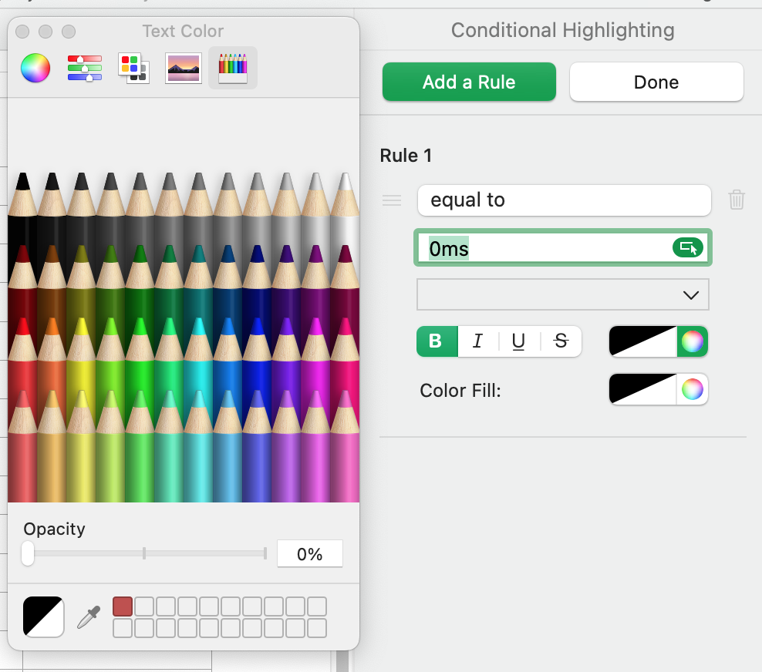Open the image palettes tab
762x672 pixels.
184,68
